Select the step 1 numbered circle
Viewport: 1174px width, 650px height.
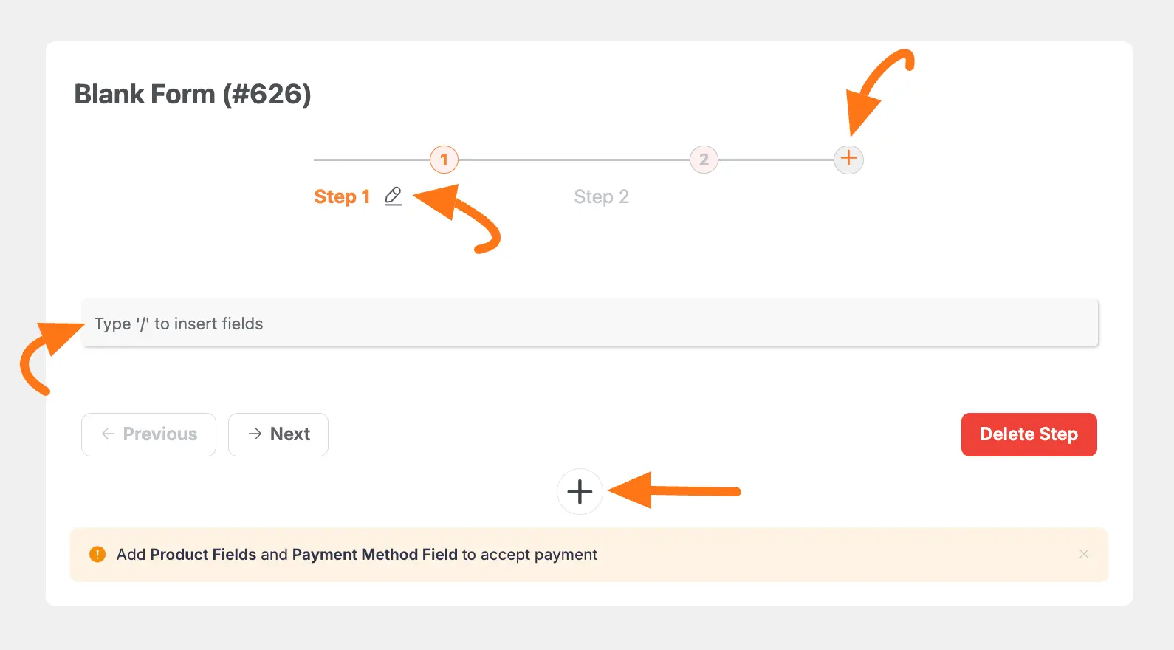pyautogui.click(x=444, y=160)
